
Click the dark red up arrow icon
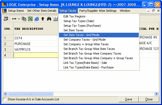(x=43, y=19)
